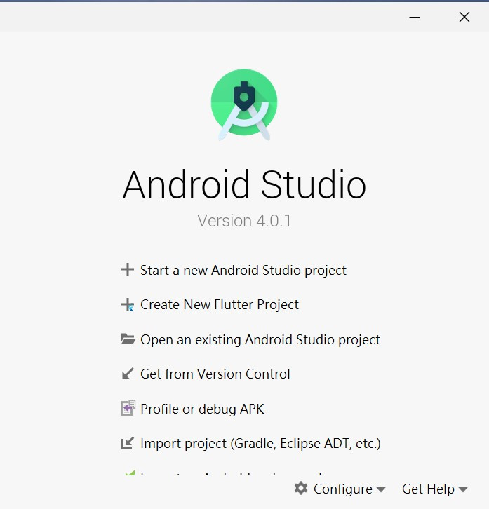The height and width of the screenshot is (509, 489).
Task: Click the Flutter plus icon beside Create New Flutter Project
Action: pos(128,304)
